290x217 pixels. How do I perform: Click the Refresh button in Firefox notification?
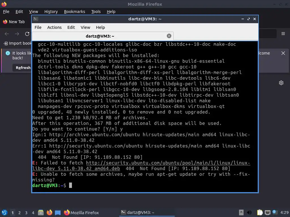click(x=22, y=68)
